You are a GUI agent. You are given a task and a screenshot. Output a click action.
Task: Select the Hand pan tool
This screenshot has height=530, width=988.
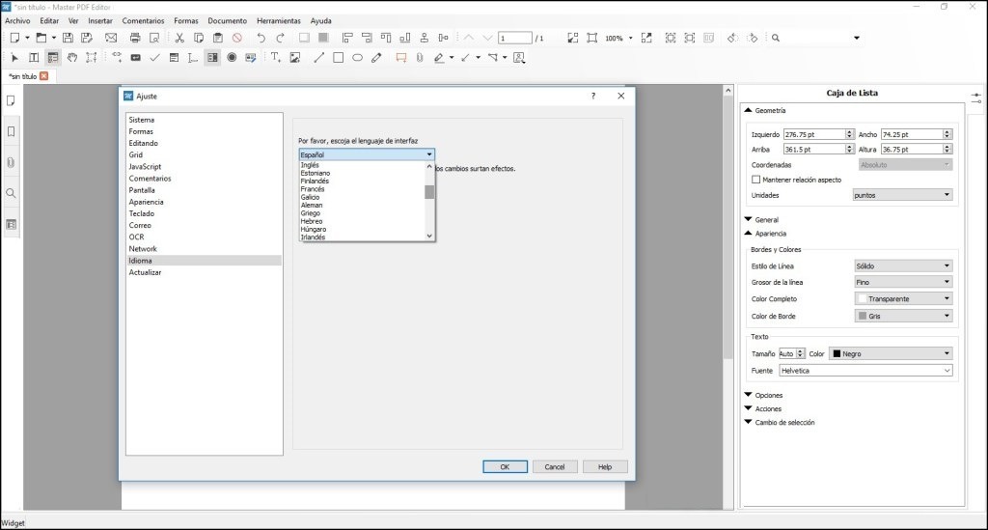click(72, 57)
